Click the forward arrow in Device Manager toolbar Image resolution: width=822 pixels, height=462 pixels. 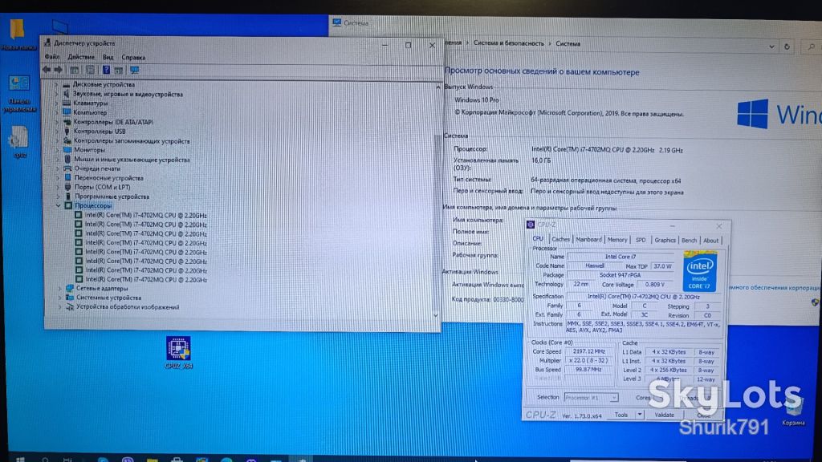[x=58, y=70]
